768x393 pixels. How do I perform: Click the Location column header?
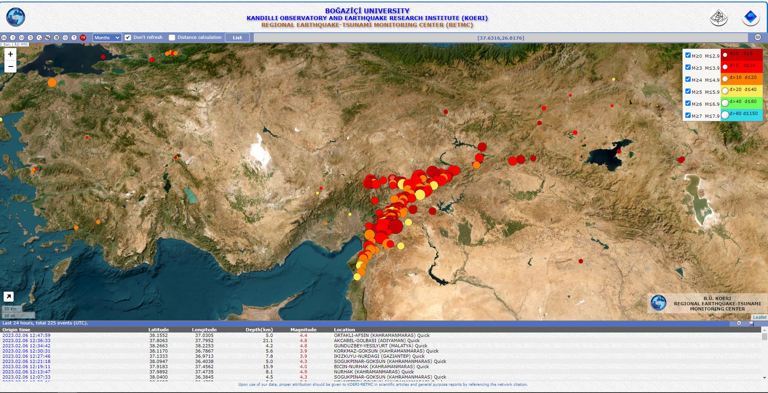(x=344, y=330)
